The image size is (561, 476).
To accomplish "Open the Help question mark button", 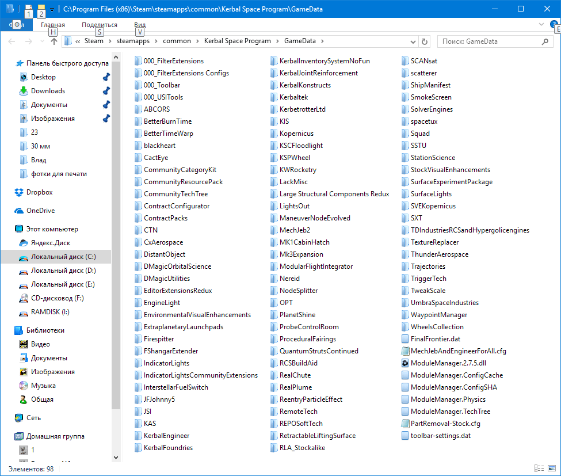I will pyautogui.click(x=554, y=24).
